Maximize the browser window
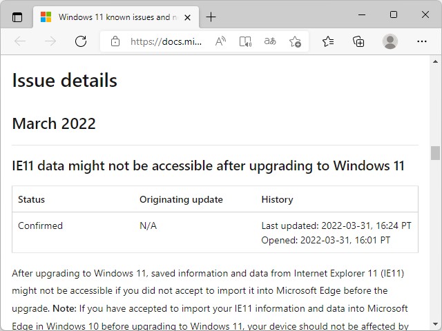 click(393, 14)
